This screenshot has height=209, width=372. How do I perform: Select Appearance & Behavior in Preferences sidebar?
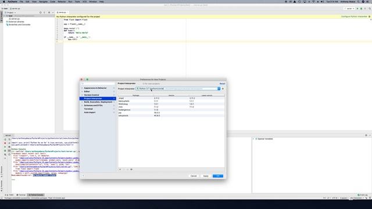95,88
